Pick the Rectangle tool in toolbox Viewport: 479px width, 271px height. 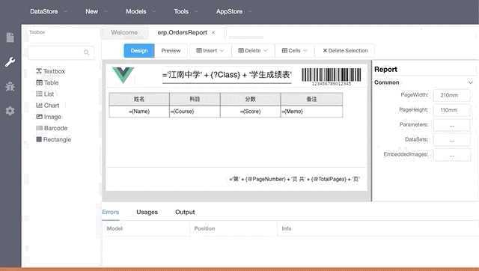click(x=53, y=139)
